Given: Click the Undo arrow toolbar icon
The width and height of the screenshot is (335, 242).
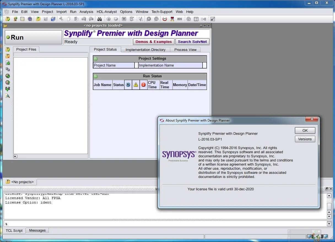Looking at the screenshot, I should pos(84,19).
